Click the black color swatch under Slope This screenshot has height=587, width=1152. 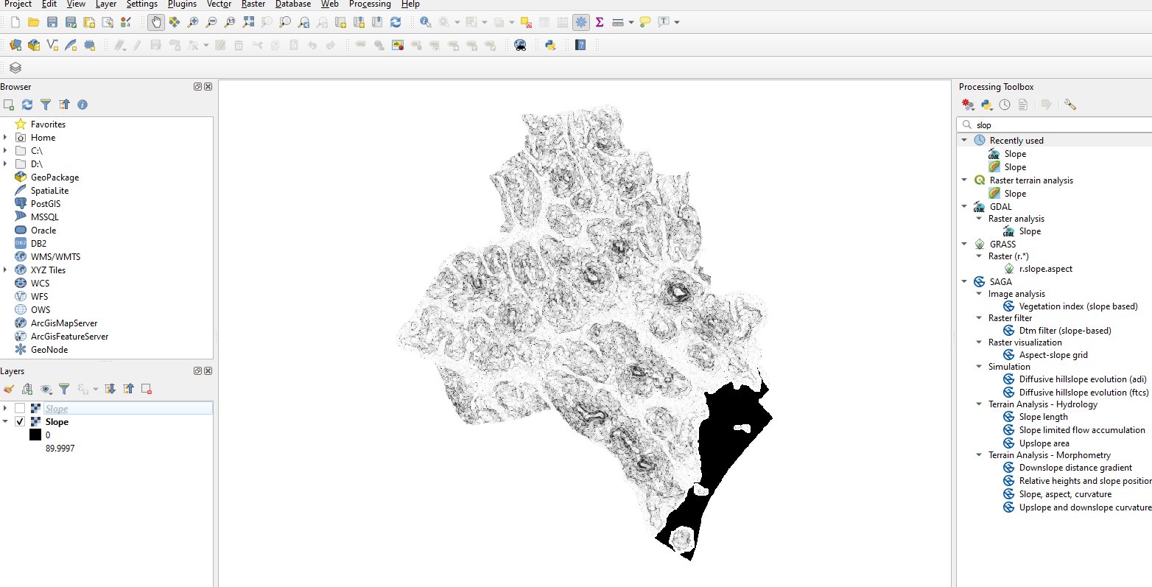[x=35, y=434]
